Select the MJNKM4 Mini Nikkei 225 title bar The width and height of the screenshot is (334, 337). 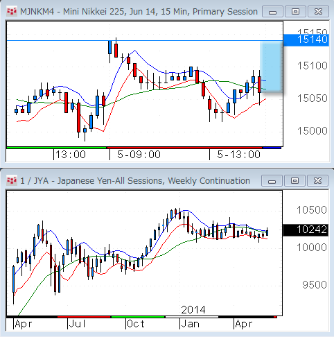pyautogui.click(x=139, y=12)
